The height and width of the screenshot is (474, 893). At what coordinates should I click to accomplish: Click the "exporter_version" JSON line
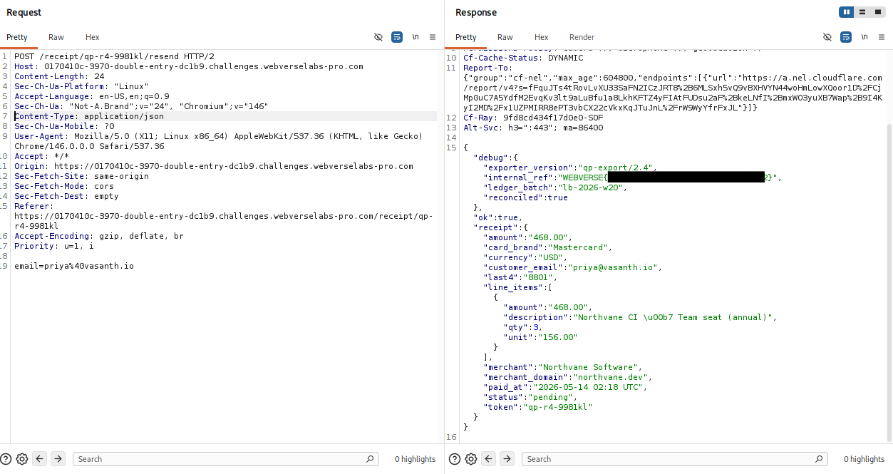pos(570,168)
